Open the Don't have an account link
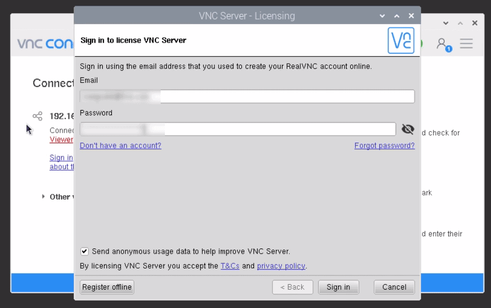The width and height of the screenshot is (491, 308). coord(121,145)
